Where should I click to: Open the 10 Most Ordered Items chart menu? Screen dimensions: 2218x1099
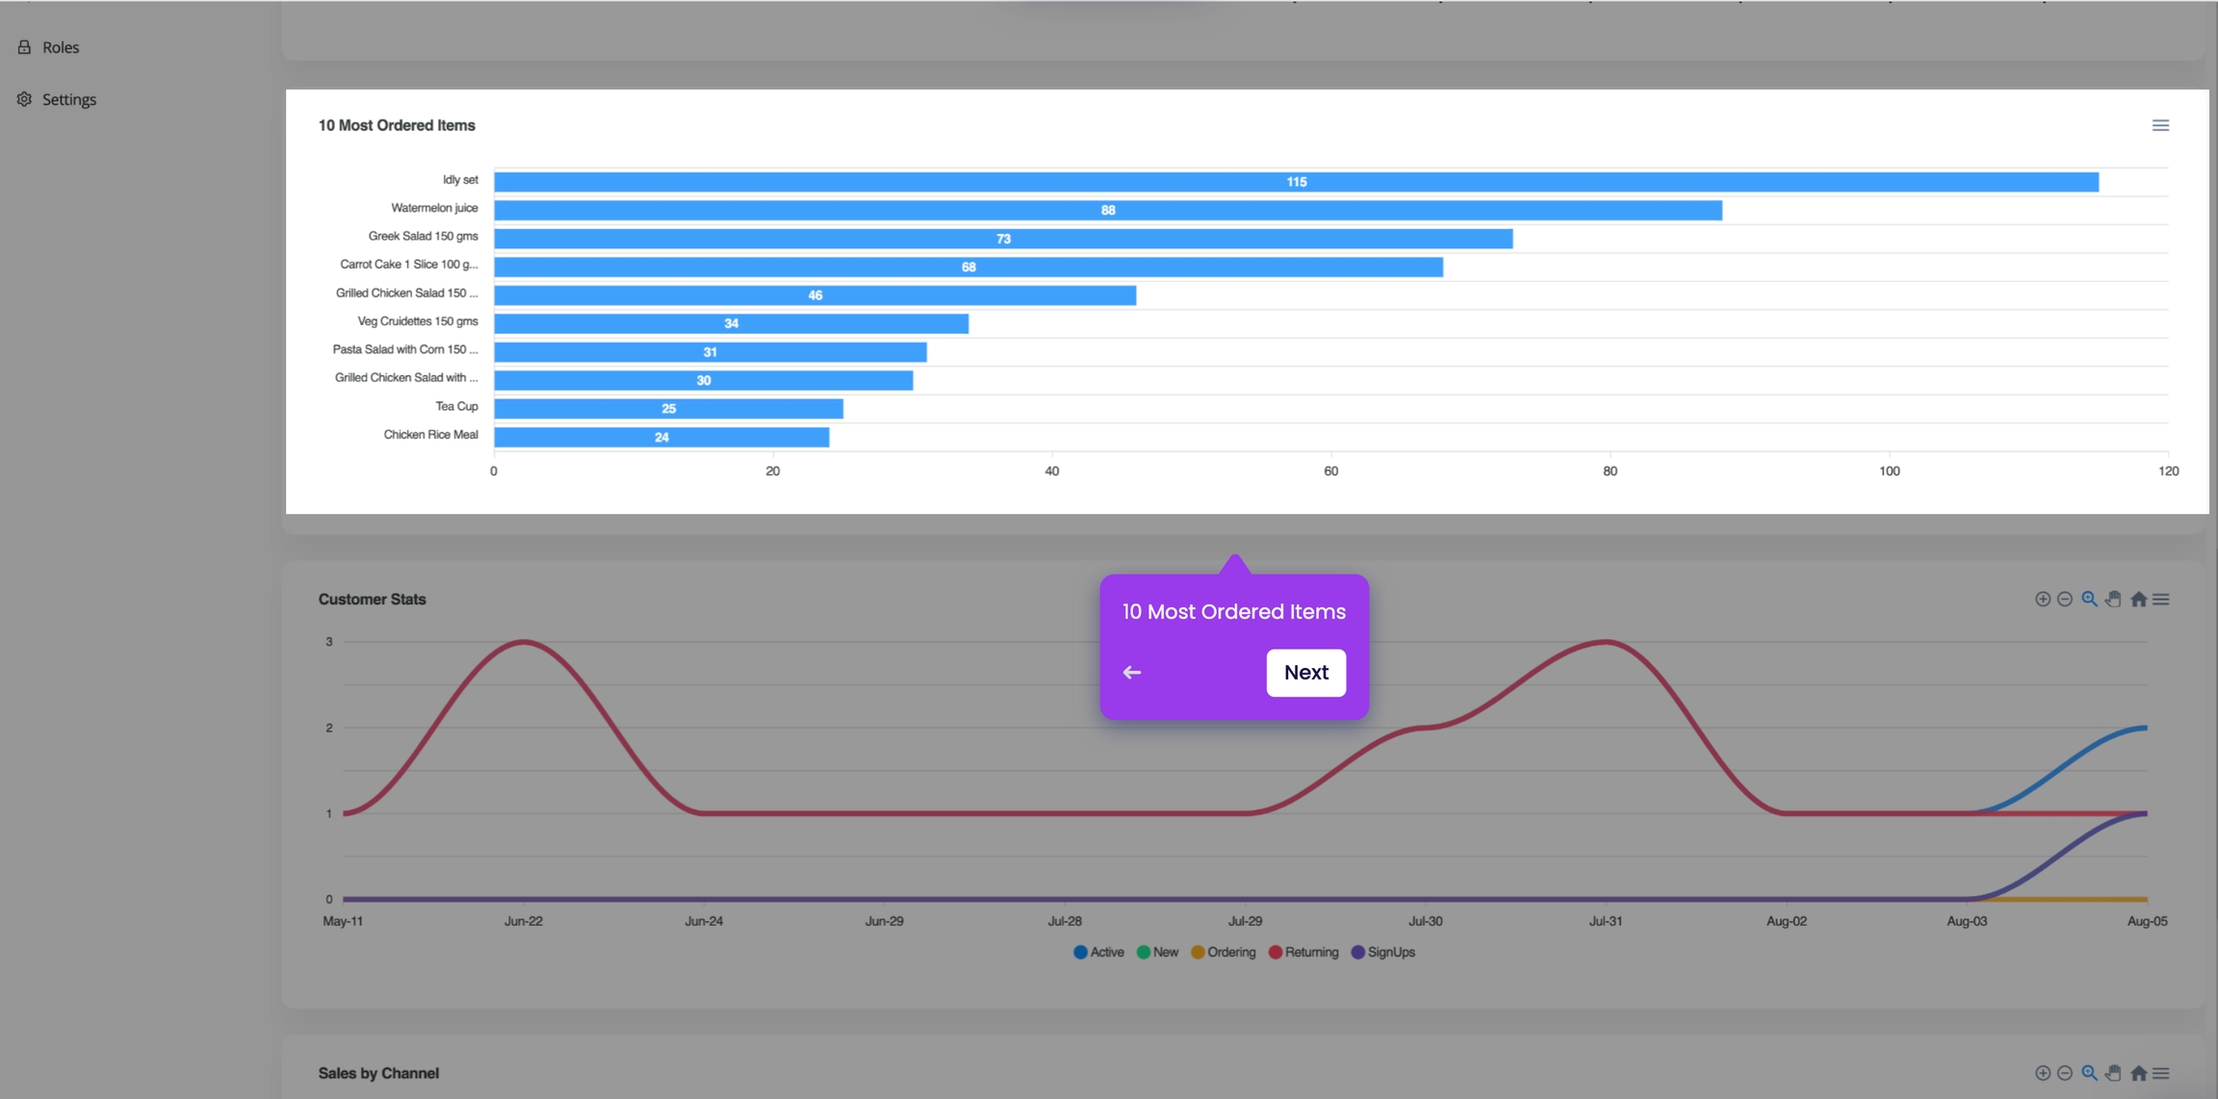pyautogui.click(x=2160, y=125)
